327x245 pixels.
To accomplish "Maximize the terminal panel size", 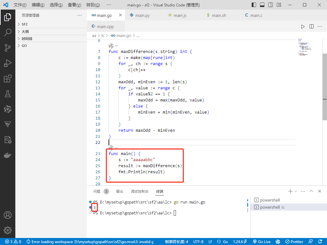I will [311, 191].
